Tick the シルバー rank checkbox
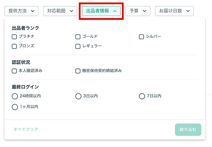The height and width of the screenshot is (147, 212). (141, 37)
